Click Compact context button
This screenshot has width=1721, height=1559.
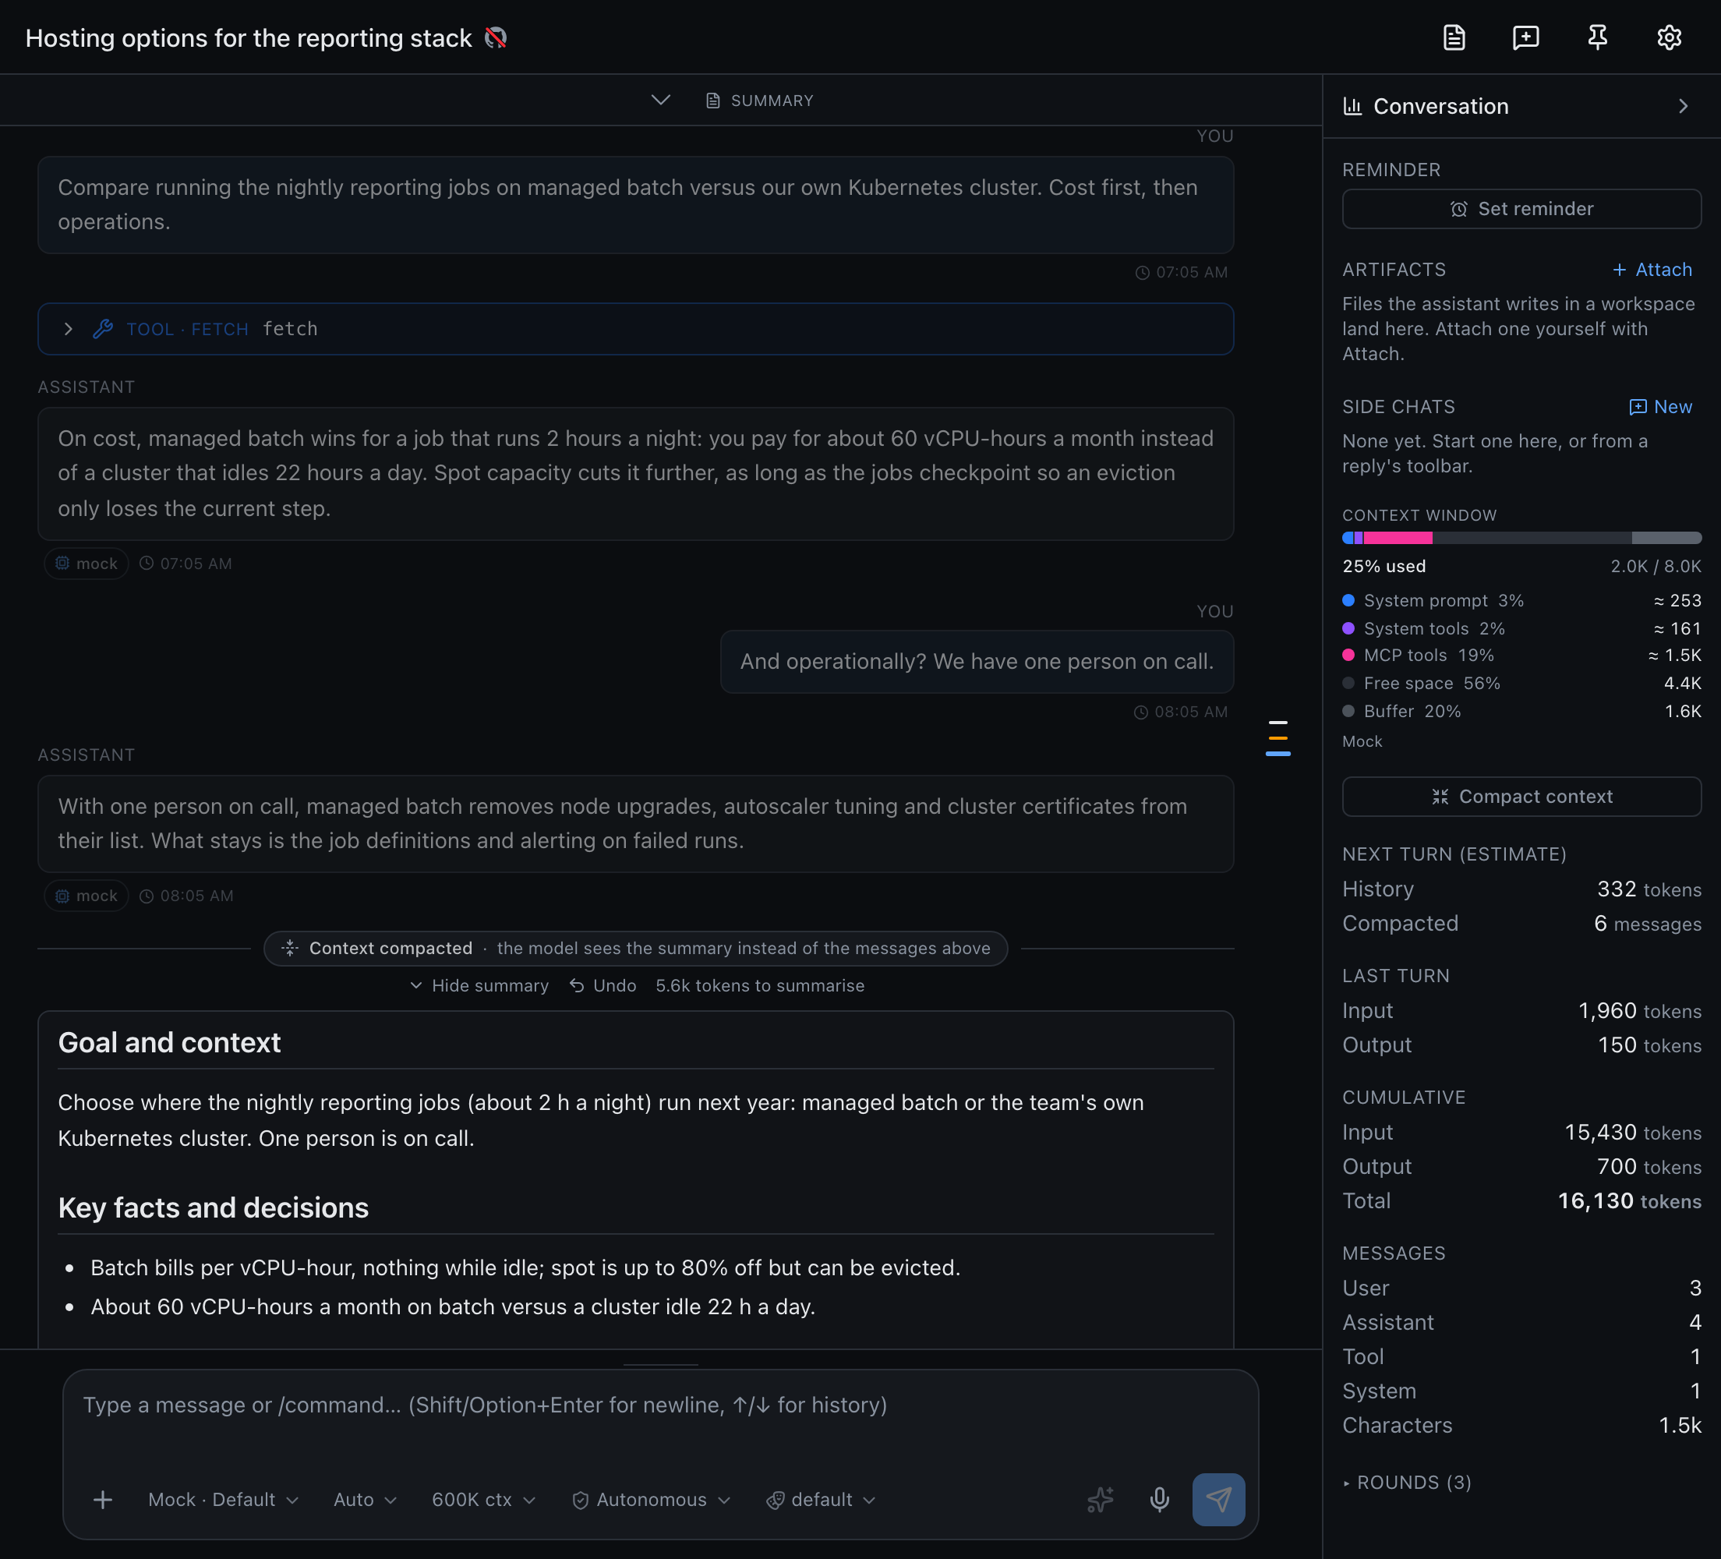(1521, 796)
